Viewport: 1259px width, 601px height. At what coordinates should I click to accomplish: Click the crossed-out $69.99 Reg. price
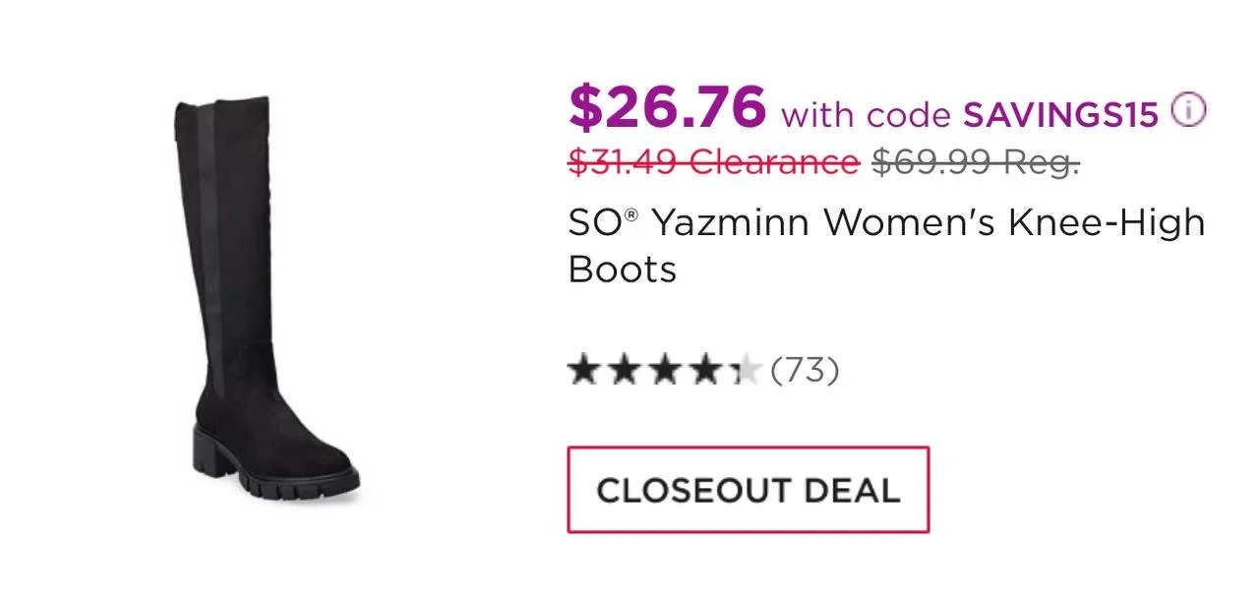click(x=976, y=162)
